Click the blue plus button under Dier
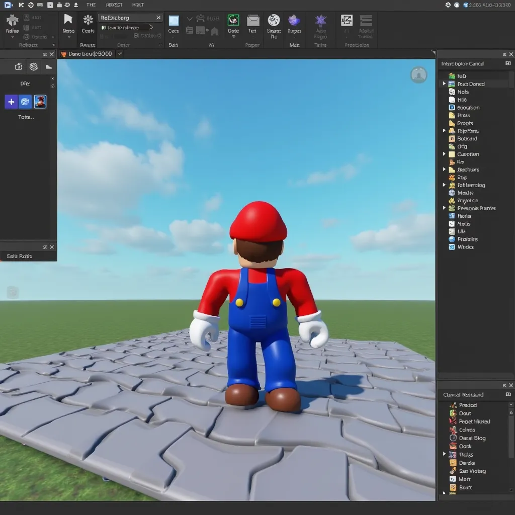This screenshot has height=515, width=515. coord(11,102)
